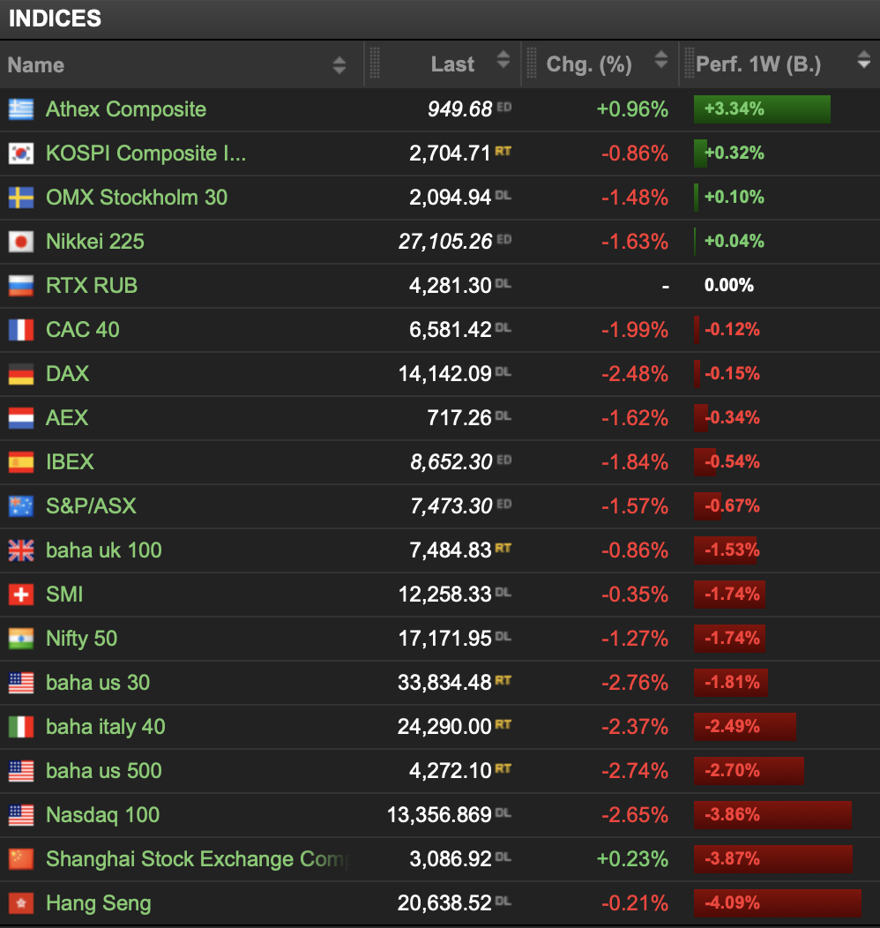Click the Germany flag icon beside DAX

pyautogui.click(x=20, y=375)
